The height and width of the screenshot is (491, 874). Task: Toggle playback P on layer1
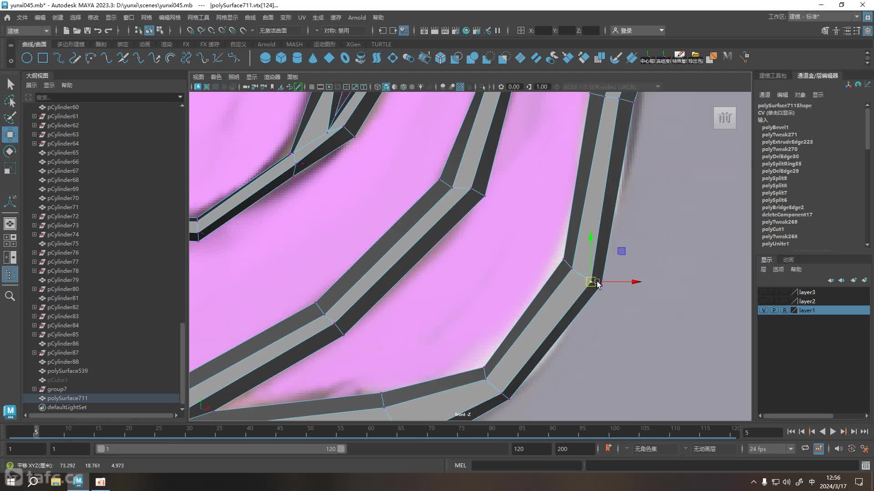(x=774, y=311)
